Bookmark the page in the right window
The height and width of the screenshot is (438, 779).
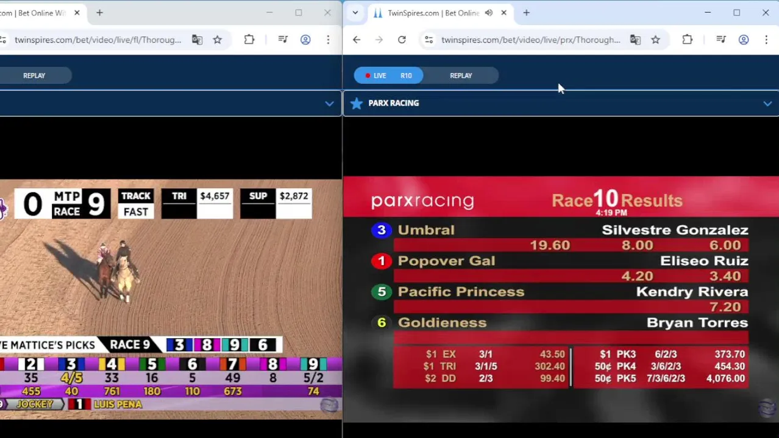tap(656, 40)
